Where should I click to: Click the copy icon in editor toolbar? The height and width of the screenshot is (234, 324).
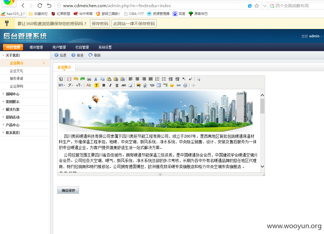[102, 79]
